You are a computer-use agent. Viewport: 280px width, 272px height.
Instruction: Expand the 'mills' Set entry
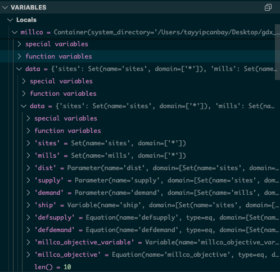[28, 155]
